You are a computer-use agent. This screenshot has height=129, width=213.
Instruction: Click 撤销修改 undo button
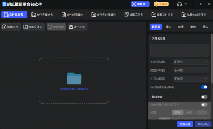56,27
